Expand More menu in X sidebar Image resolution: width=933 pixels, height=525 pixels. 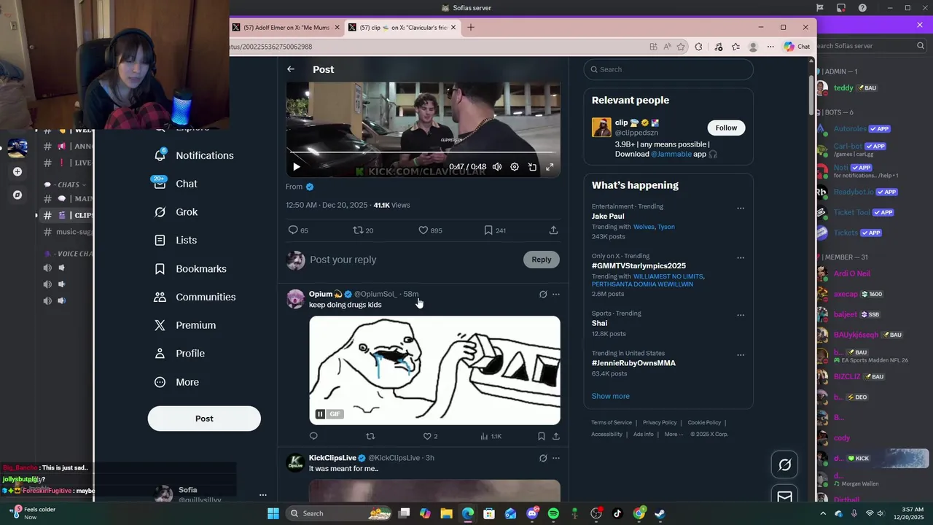click(x=177, y=382)
